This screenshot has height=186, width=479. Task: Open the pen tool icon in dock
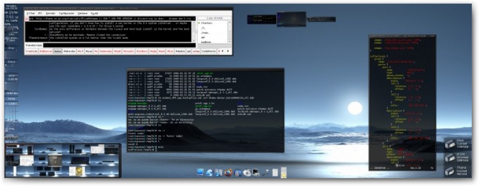[266, 173]
